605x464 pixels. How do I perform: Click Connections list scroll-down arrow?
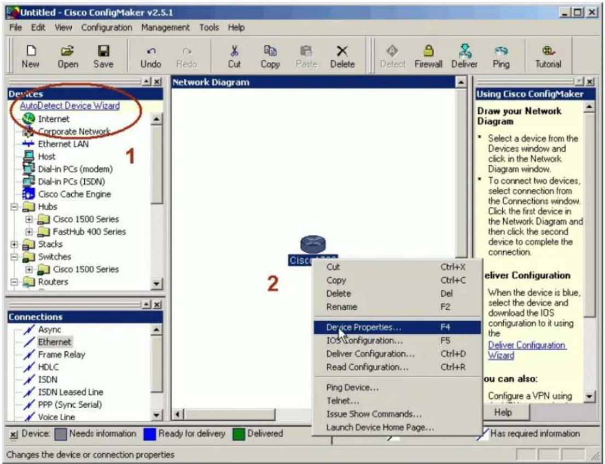(x=156, y=415)
